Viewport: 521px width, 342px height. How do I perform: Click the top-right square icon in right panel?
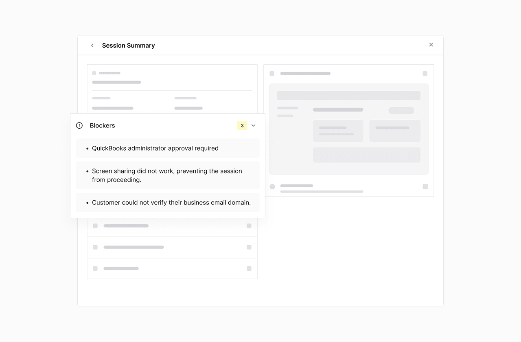click(425, 74)
